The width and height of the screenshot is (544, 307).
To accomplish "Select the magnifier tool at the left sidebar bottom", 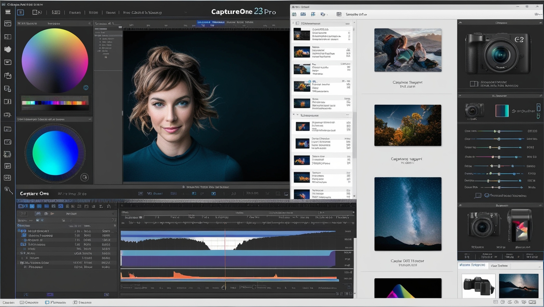I will [x=8, y=190].
